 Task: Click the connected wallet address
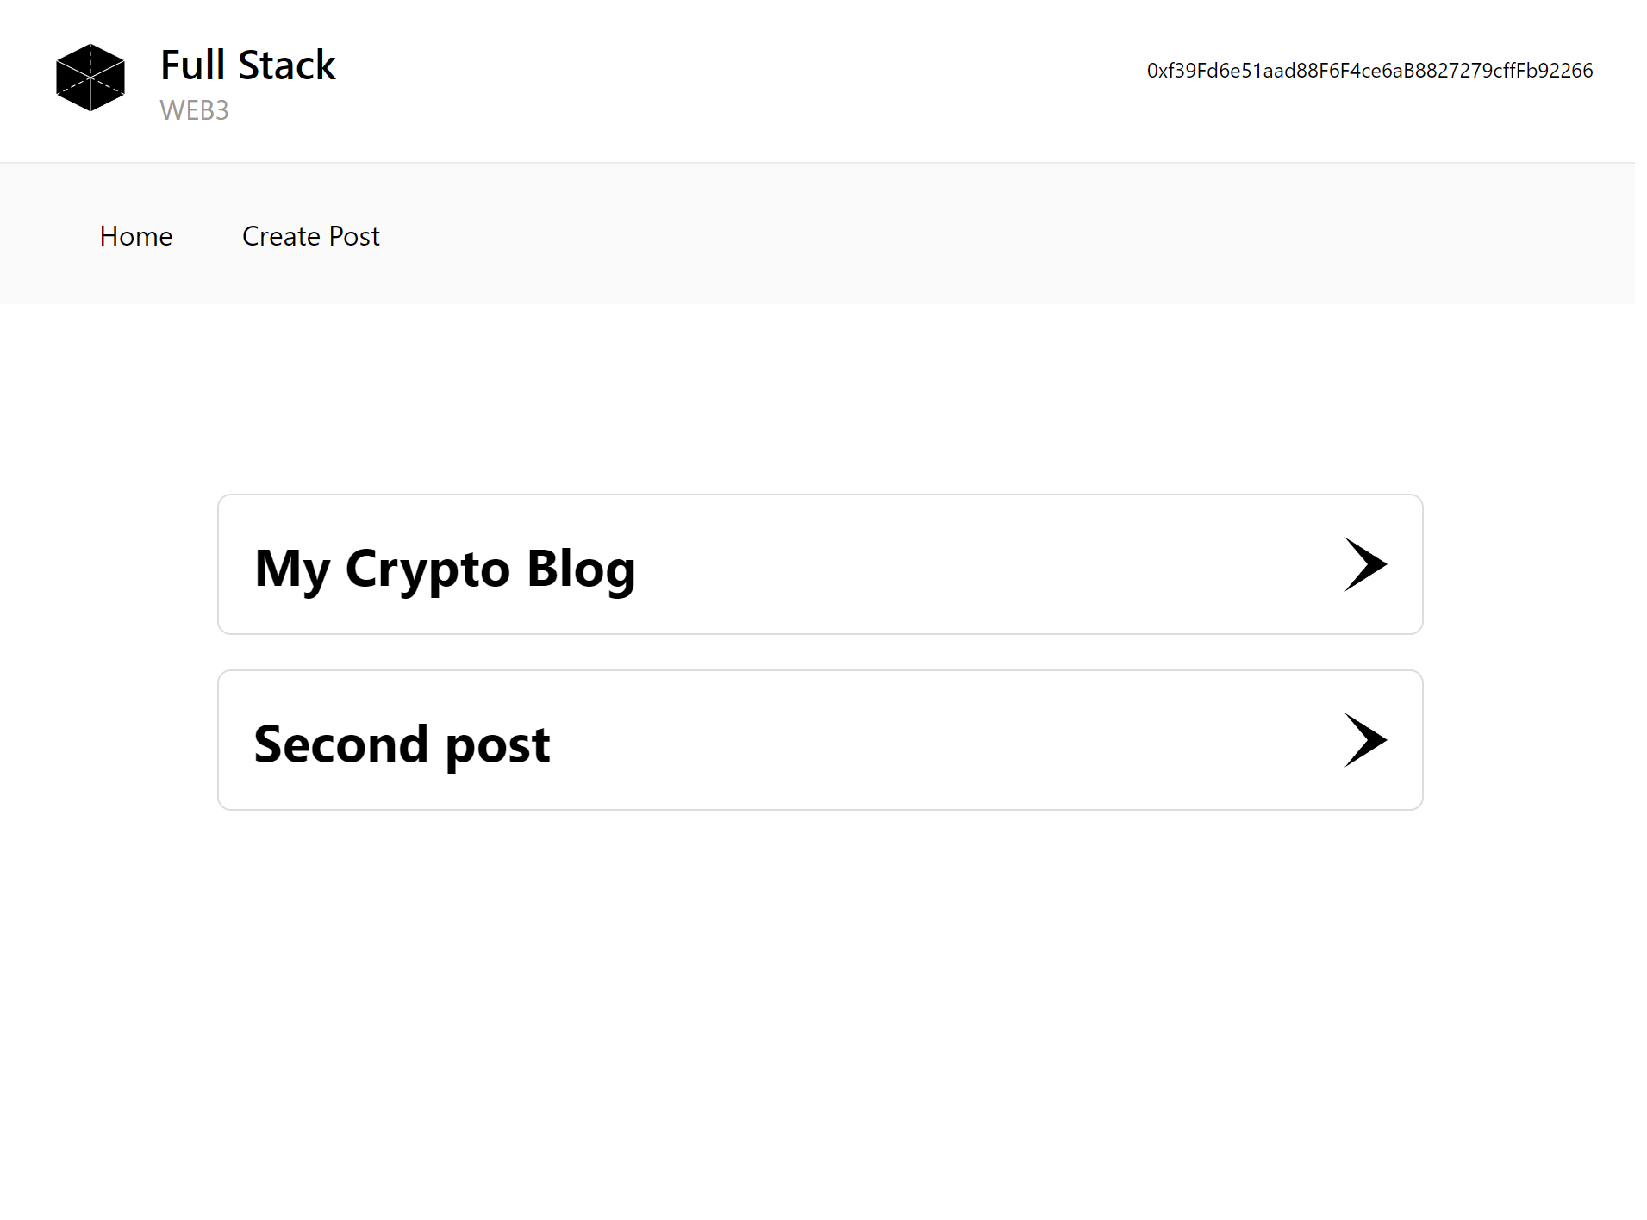pos(1369,71)
